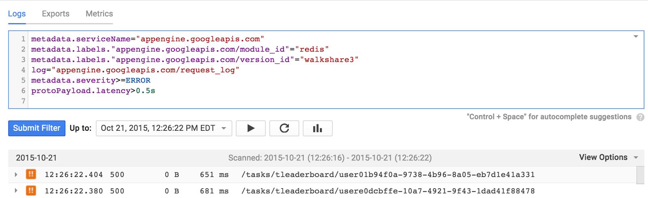The height and width of the screenshot is (198, 648).
Task: Click error severity icon on 12:26:22.404 entry
Action: pos(31,175)
